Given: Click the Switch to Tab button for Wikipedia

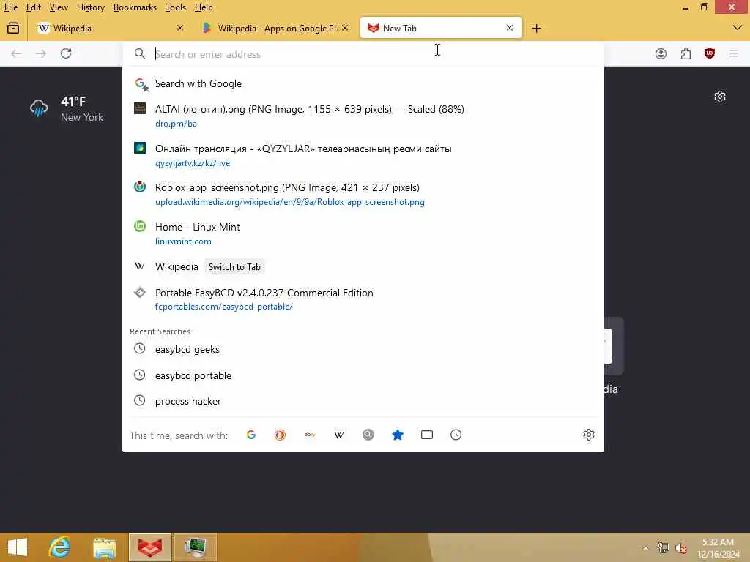Looking at the screenshot, I should point(234,267).
